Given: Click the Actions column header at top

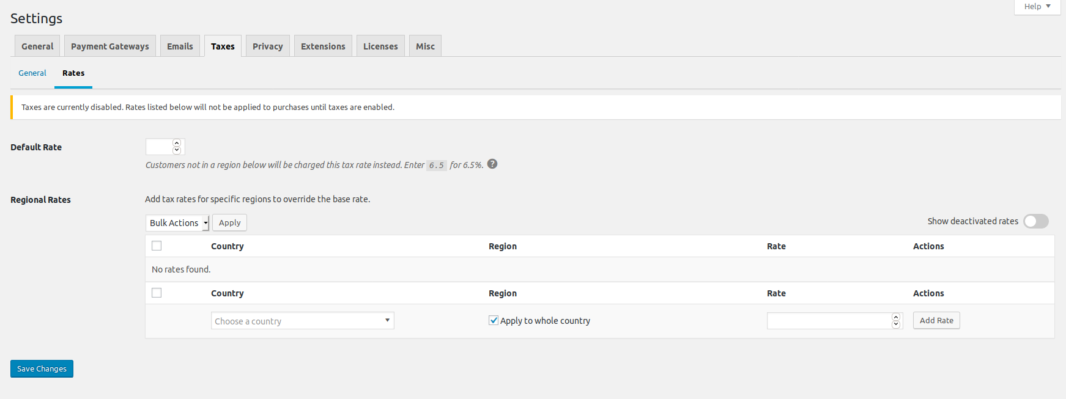Looking at the screenshot, I should [928, 246].
